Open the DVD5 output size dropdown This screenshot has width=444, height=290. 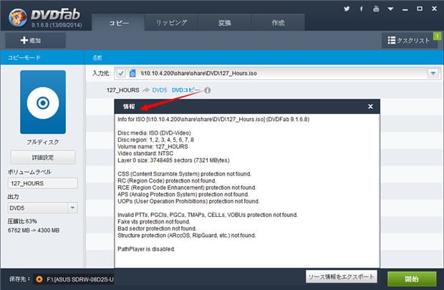click(72, 208)
